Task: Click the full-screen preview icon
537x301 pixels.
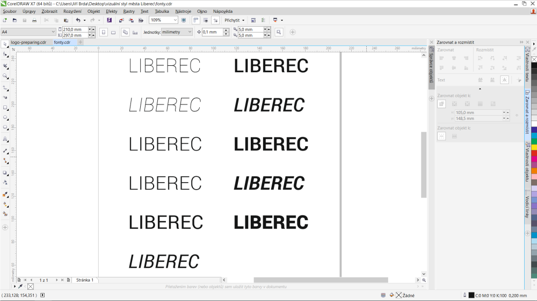Action: (x=184, y=20)
